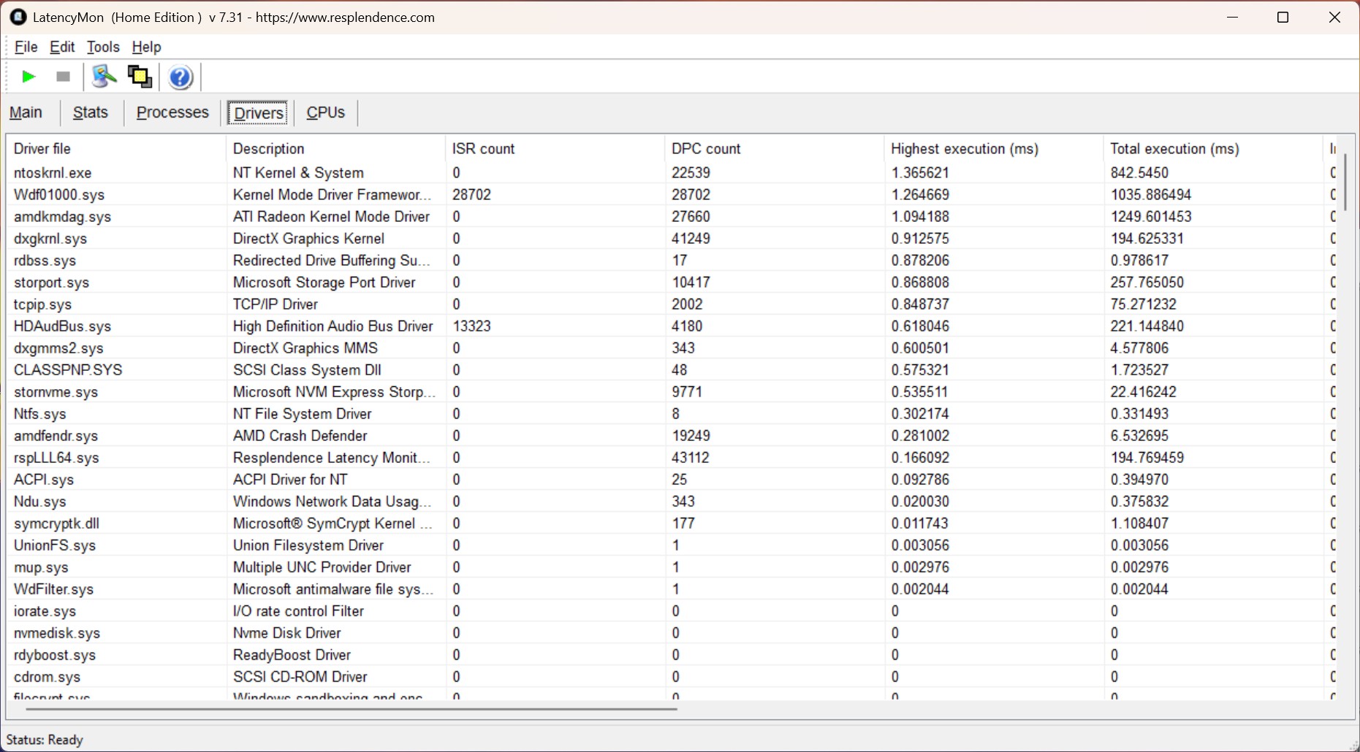Switch to the Stats tab
Screen dimensions: 1360x752
[x=91, y=112]
